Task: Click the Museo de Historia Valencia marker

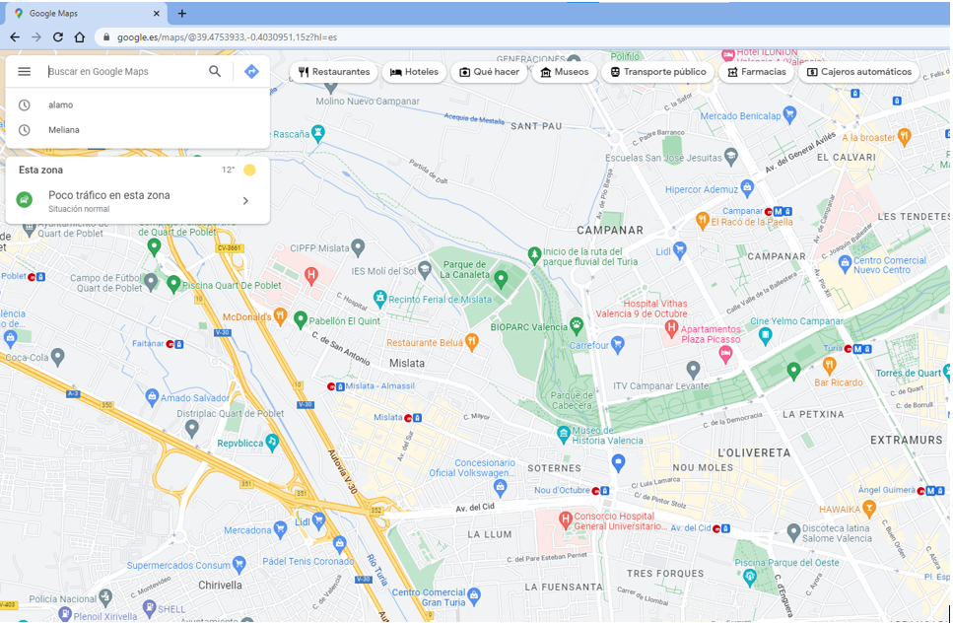Action: 563,433
